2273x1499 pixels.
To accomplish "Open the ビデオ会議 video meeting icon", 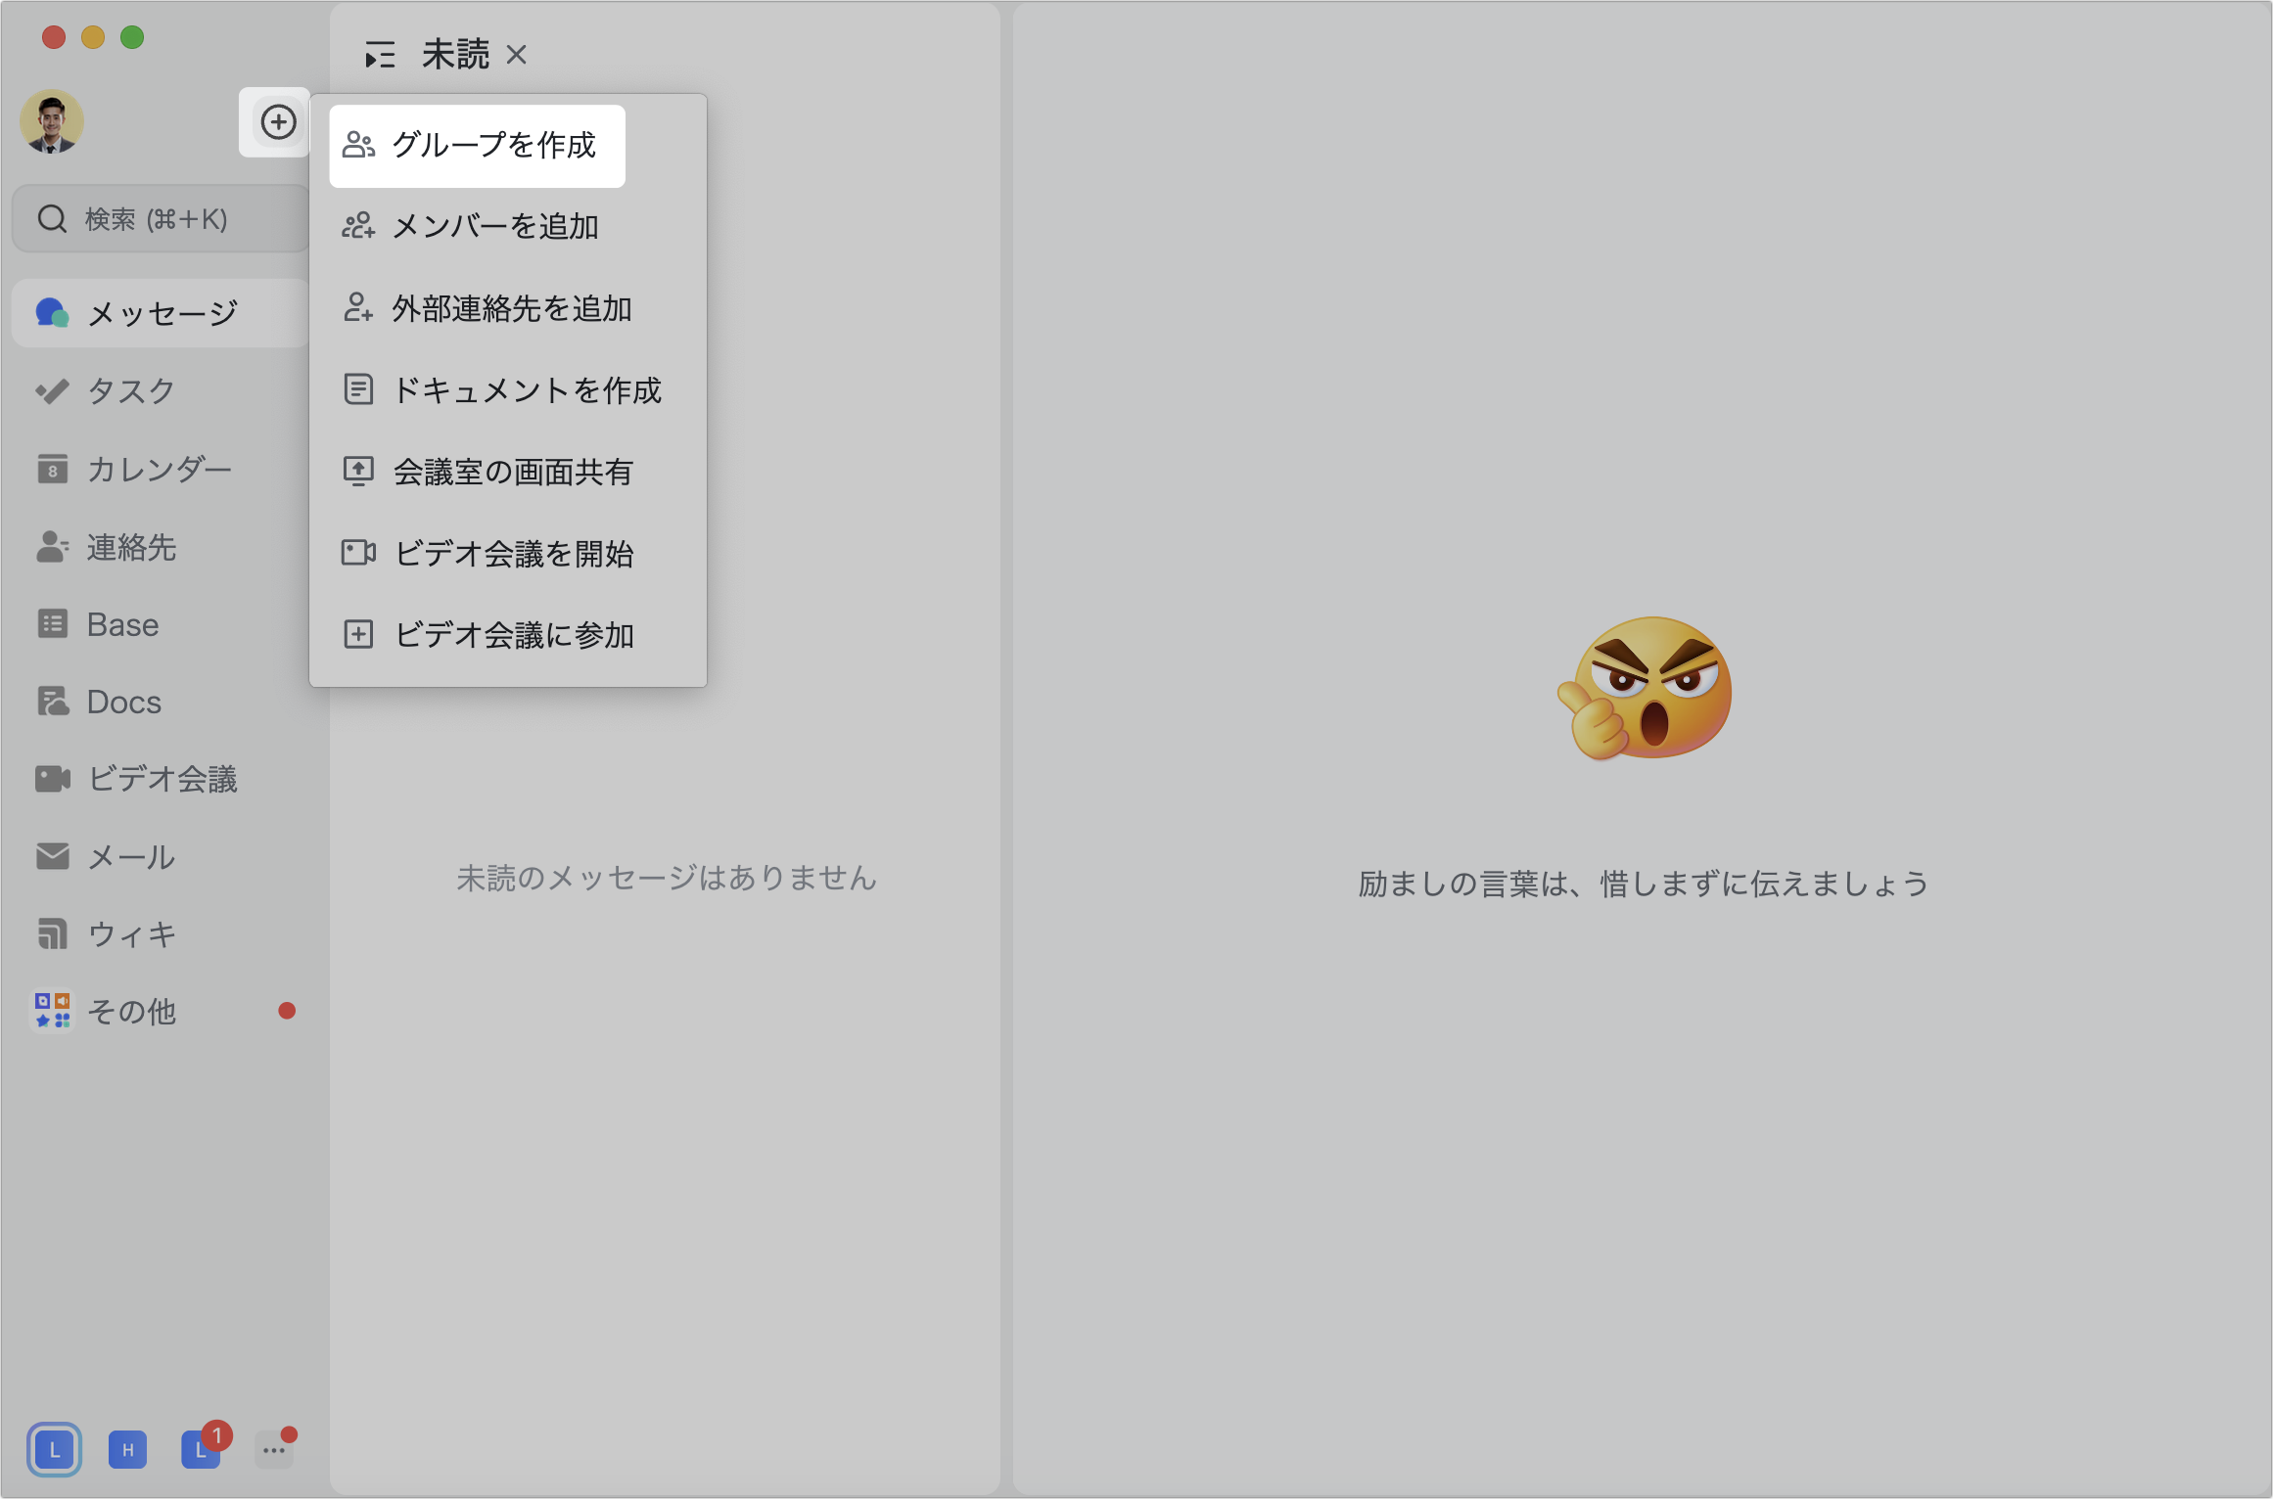I will click(162, 778).
